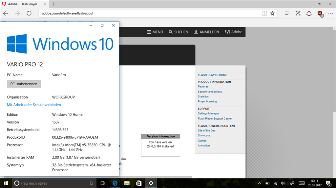The image size is (336, 188).
Task: Open Site of the Day link
Action: point(207,130)
